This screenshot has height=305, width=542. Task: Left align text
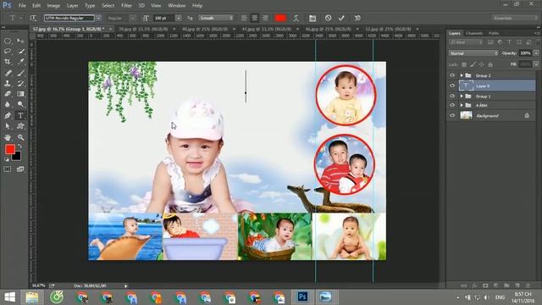point(244,18)
